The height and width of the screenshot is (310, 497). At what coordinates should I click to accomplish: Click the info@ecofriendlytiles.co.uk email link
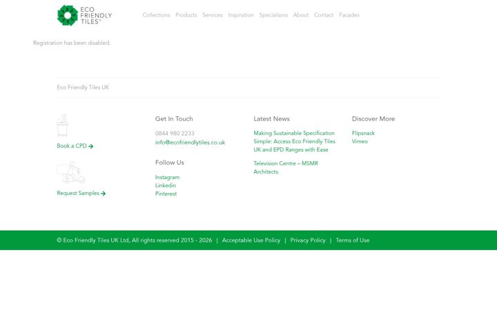point(190,143)
